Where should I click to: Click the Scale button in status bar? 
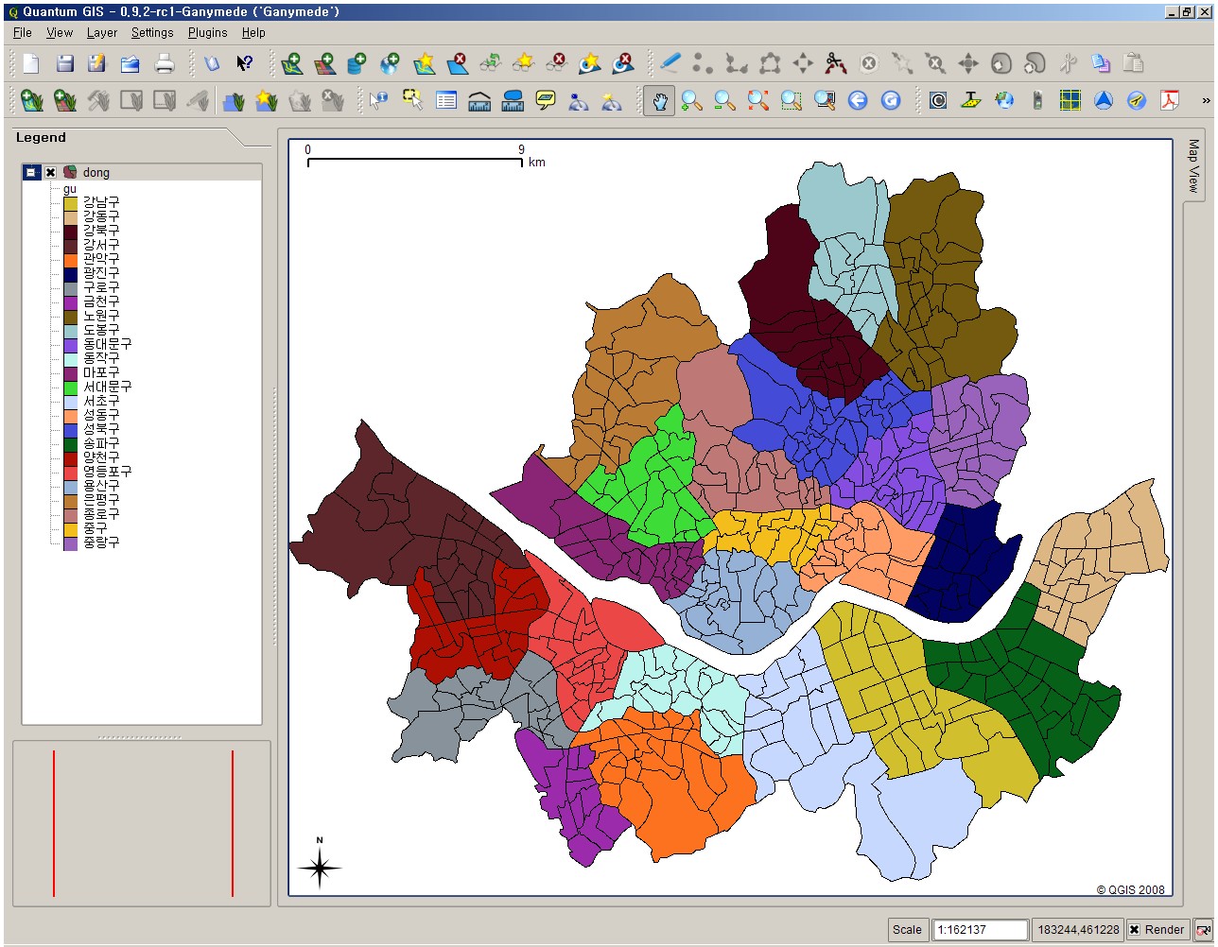tap(907, 930)
